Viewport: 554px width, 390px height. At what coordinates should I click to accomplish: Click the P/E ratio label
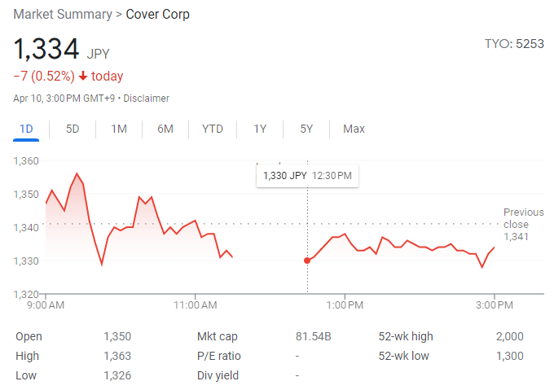pyautogui.click(x=219, y=356)
